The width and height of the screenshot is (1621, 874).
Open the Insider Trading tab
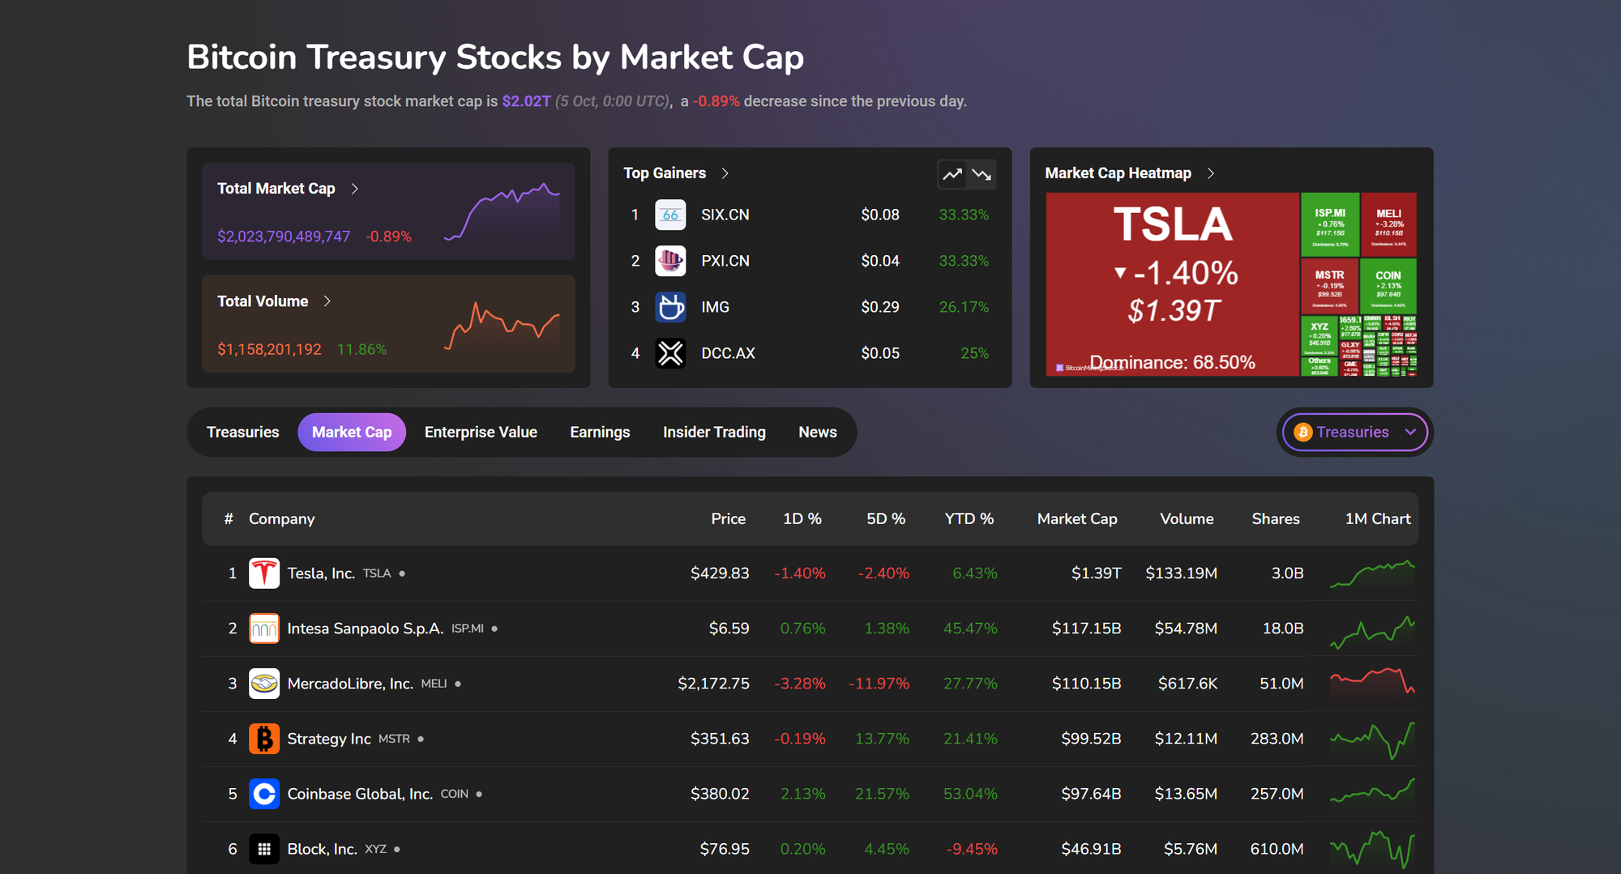[x=714, y=432]
